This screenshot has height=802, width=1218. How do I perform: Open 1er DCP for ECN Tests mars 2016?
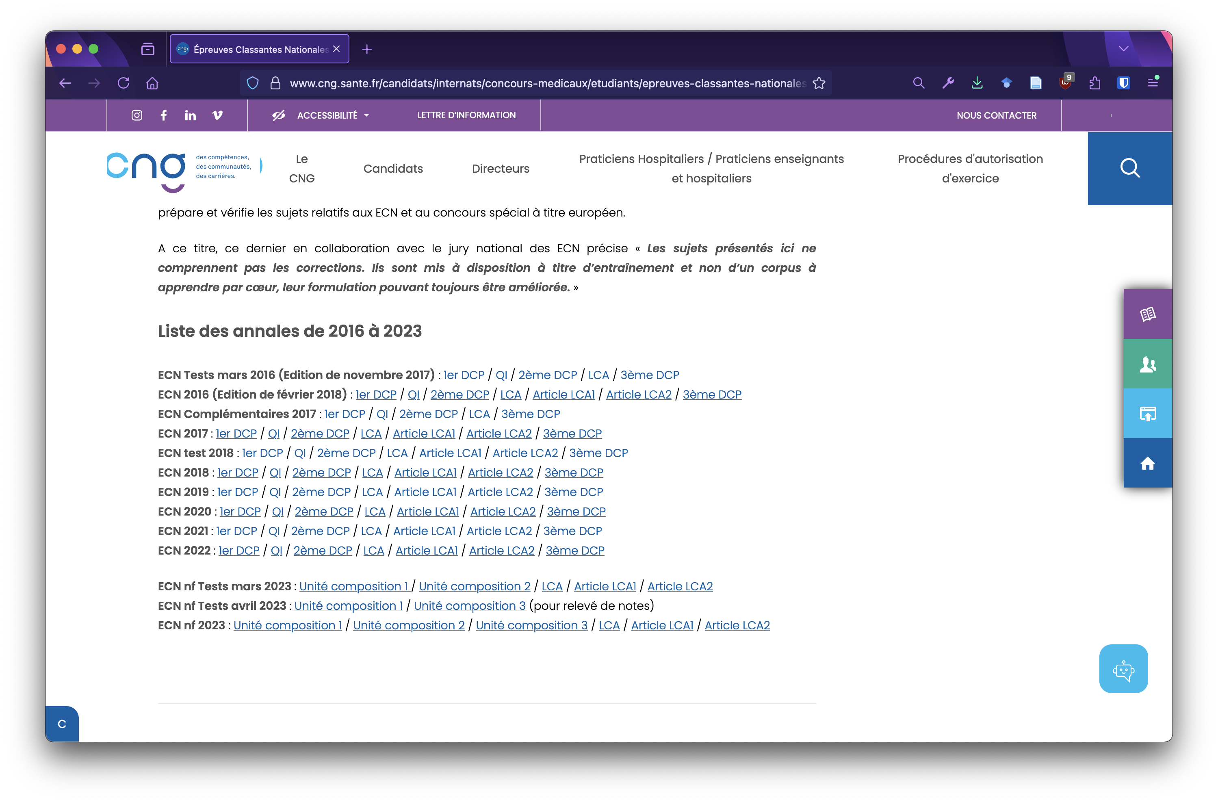click(464, 375)
